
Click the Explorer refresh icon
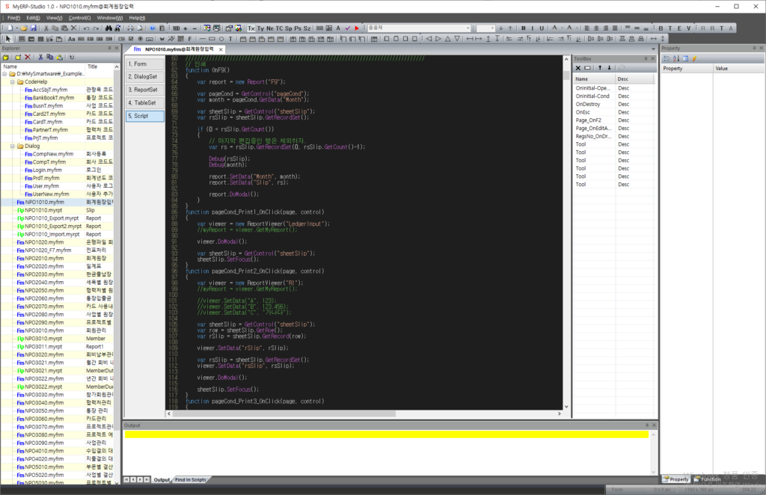point(71,57)
